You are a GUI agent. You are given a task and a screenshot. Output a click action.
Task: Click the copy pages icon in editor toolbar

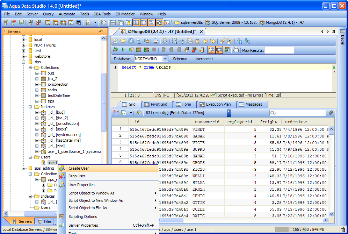tap(190, 41)
